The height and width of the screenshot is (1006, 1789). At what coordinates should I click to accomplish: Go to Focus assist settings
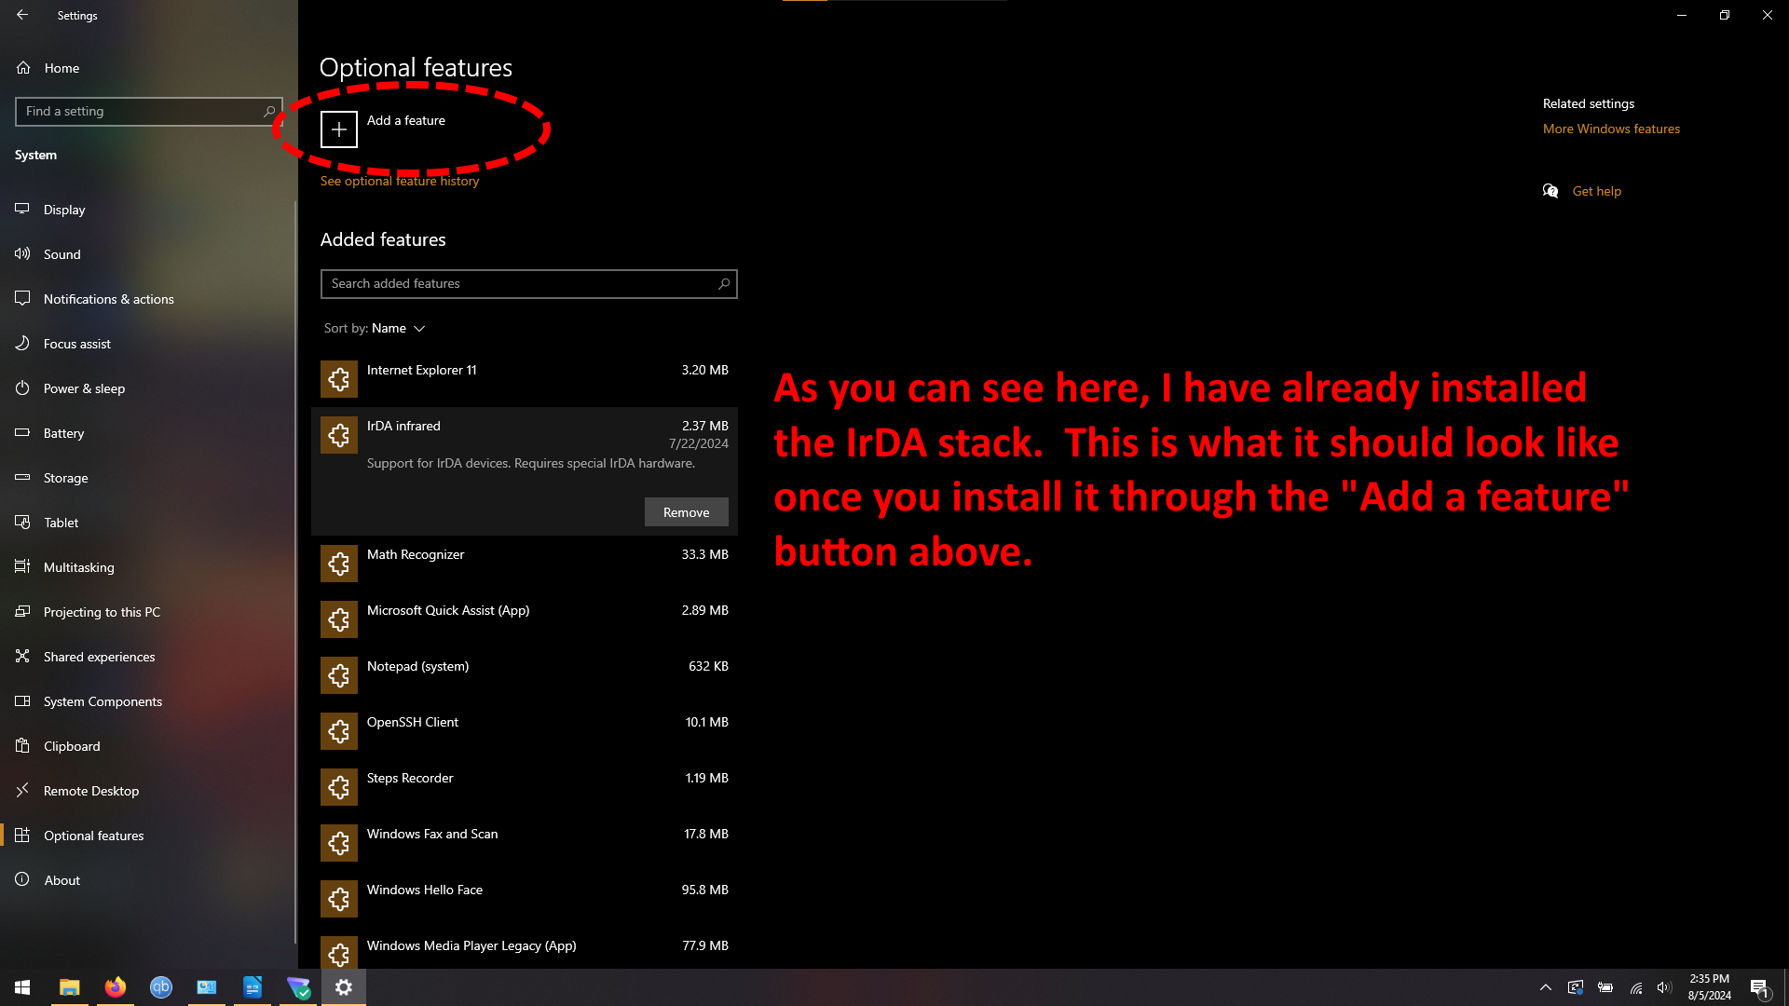[149, 344]
